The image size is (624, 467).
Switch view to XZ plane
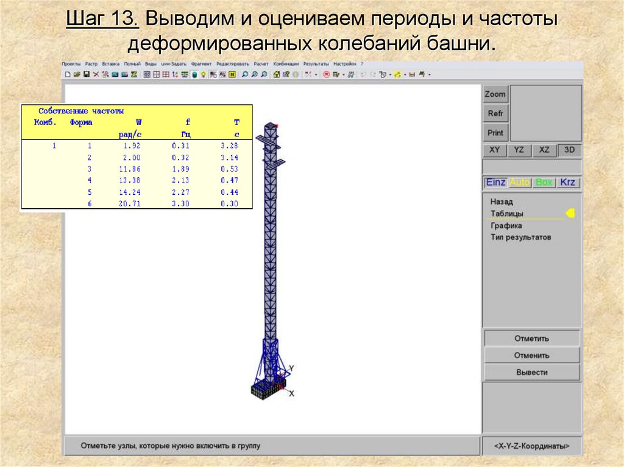pos(544,150)
